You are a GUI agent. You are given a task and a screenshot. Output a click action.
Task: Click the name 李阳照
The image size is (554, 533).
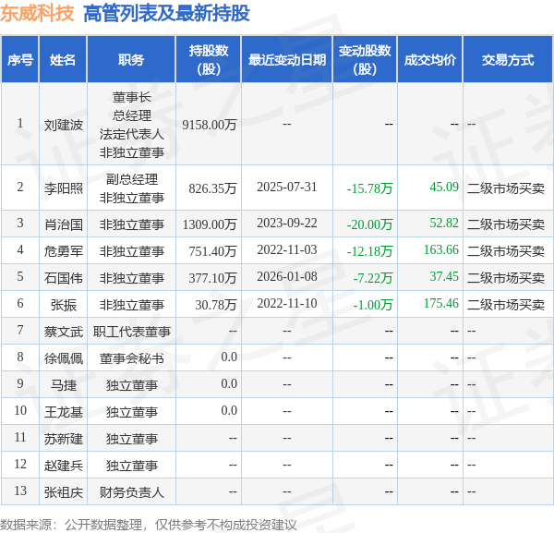click(63, 188)
